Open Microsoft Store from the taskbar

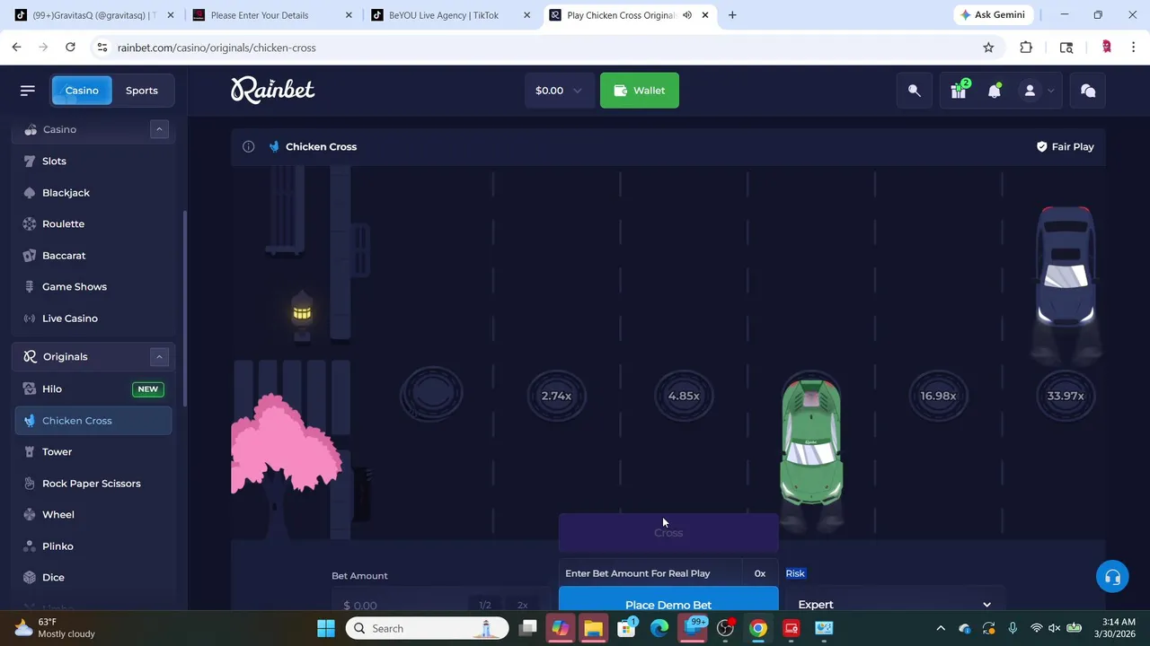click(x=626, y=628)
